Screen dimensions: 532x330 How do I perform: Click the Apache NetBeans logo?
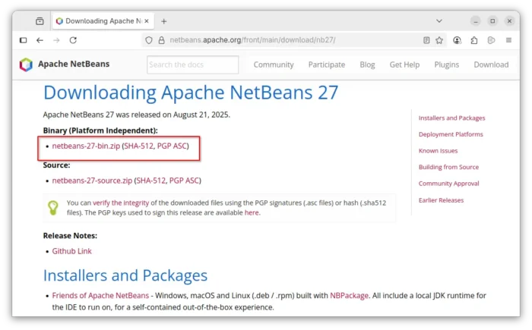click(x=26, y=64)
